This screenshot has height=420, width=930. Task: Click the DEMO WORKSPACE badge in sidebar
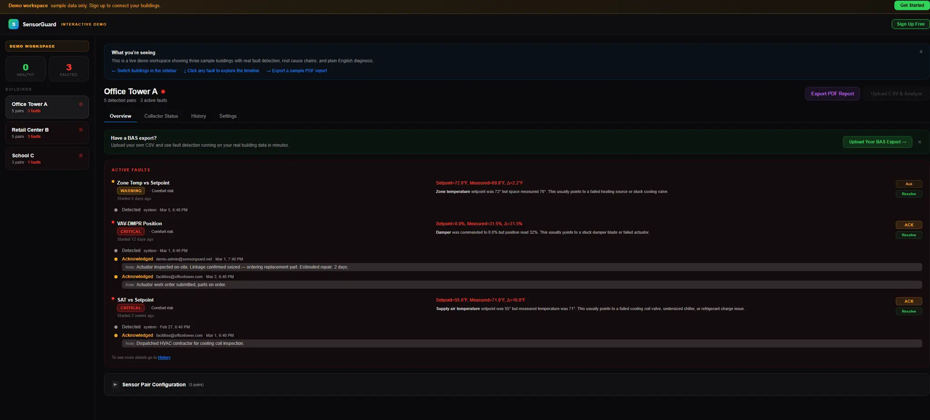tap(47, 46)
